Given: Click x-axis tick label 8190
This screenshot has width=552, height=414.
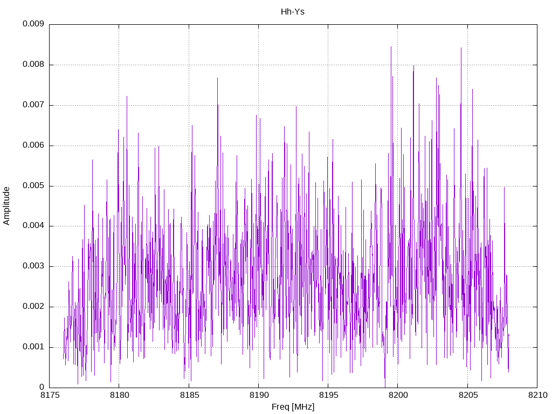Looking at the screenshot, I should 259,395.
